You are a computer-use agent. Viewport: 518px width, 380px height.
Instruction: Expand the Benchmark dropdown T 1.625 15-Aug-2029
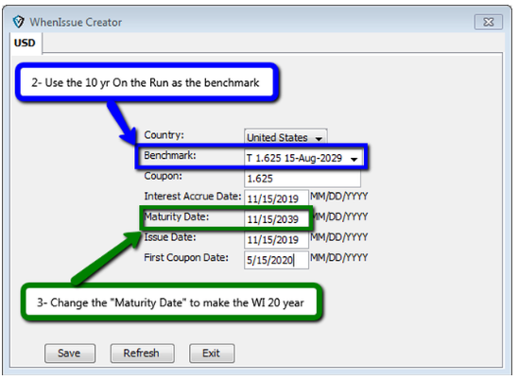click(x=302, y=158)
